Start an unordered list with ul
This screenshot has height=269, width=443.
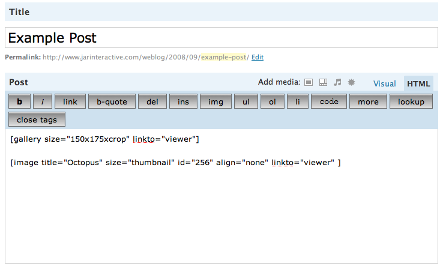coord(246,101)
